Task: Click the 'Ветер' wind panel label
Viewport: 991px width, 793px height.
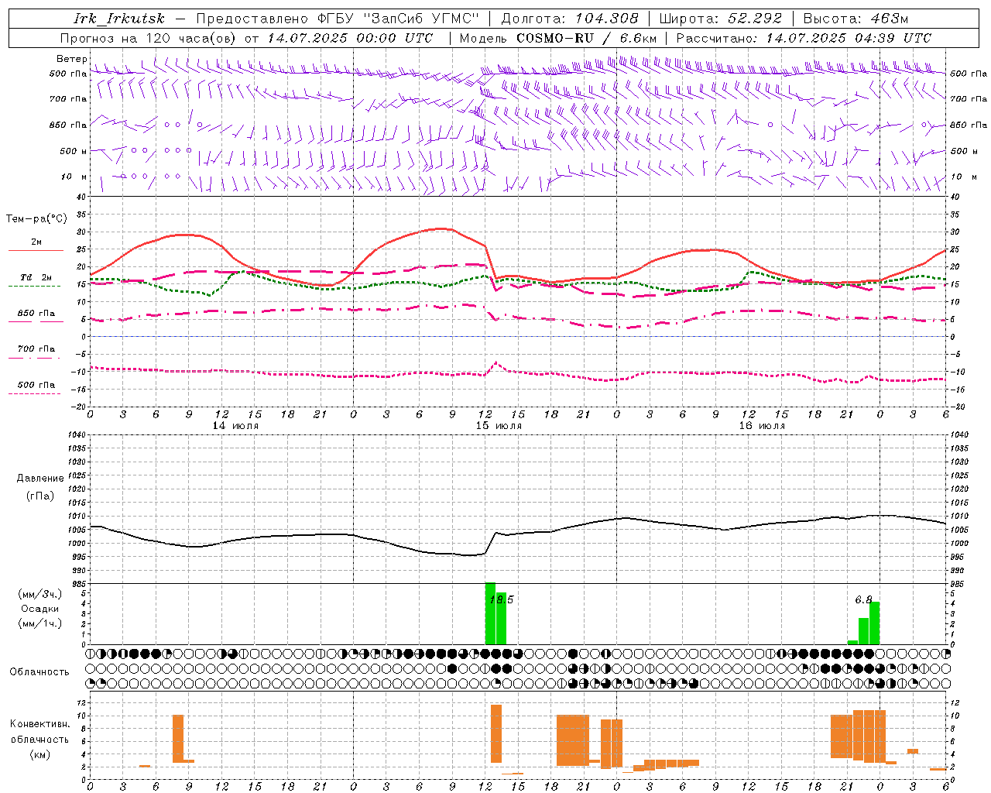Action: tap(72, 59)
